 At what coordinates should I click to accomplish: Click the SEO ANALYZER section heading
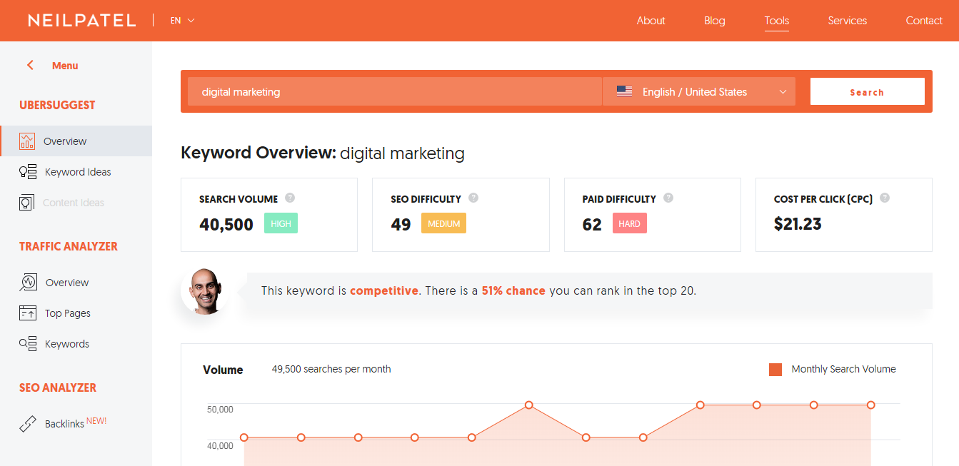(58, 388)
